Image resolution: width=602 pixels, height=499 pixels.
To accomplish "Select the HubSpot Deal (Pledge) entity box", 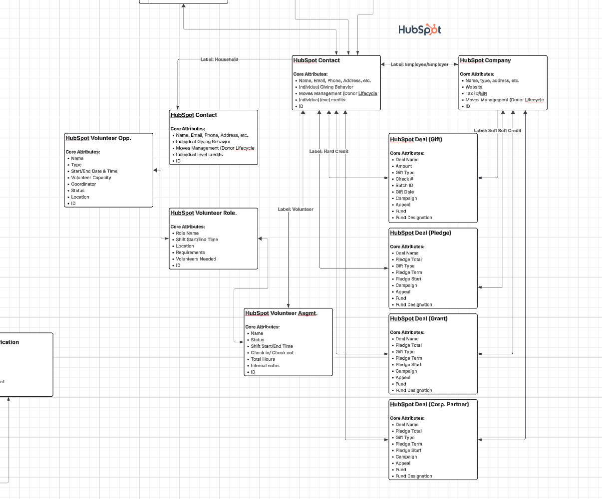I will click(x=432, y=268).
